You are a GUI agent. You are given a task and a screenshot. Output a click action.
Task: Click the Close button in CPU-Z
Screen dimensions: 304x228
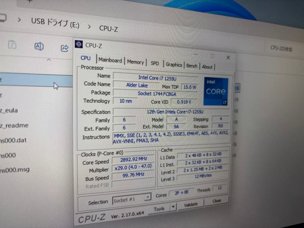[216, 201]
